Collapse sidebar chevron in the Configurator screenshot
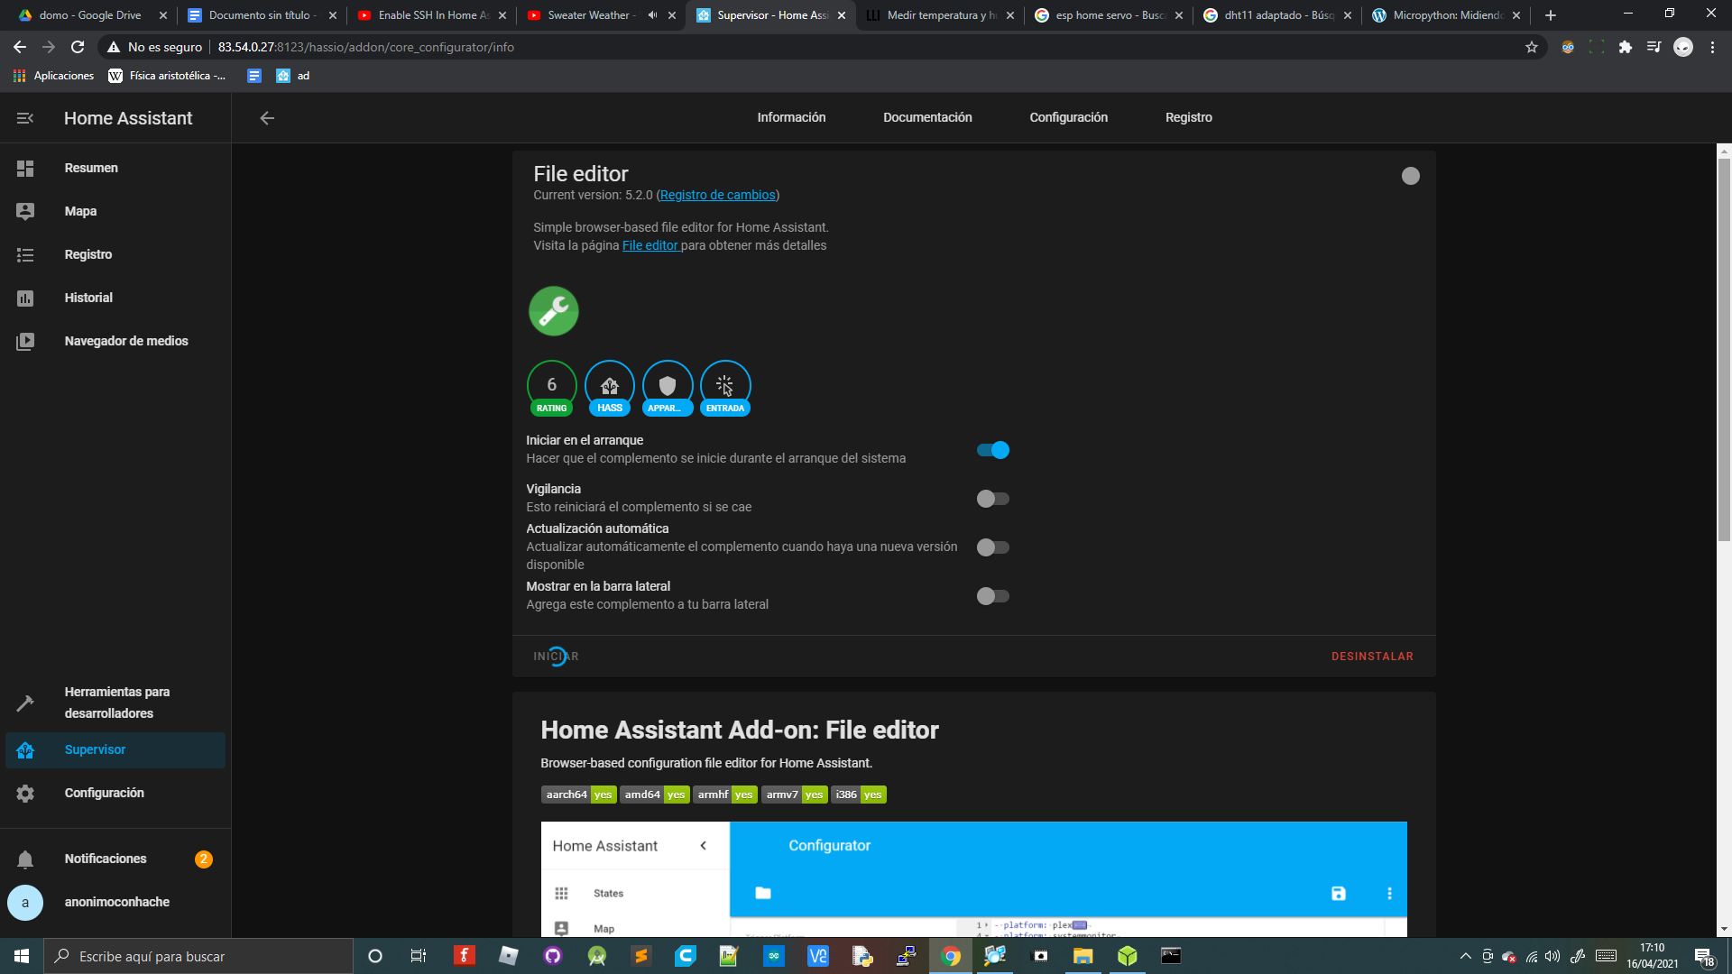This screenshot has width=1732, height=974. click(x=703, y=846)
